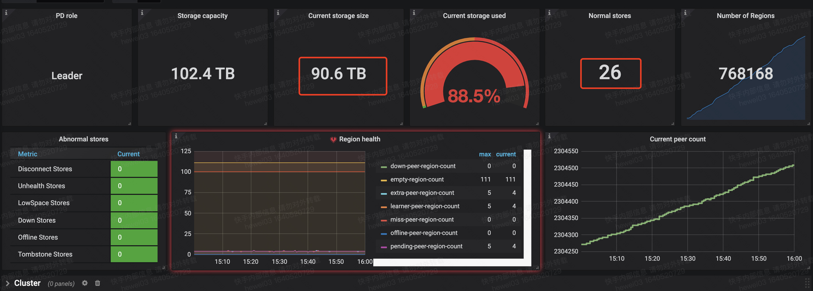Click info icon on Current storage size panel

coord(278,13)
